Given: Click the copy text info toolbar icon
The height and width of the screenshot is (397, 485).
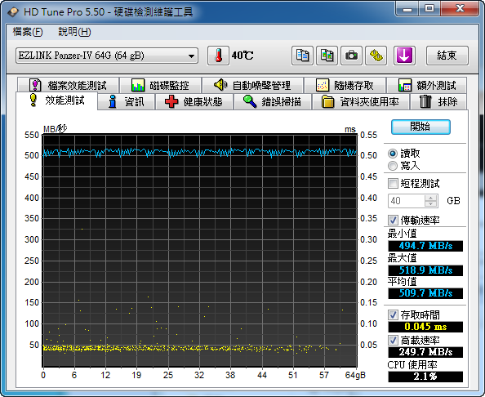Looking at the screenshot, I should pyautogui.click(x=302, y=56).
